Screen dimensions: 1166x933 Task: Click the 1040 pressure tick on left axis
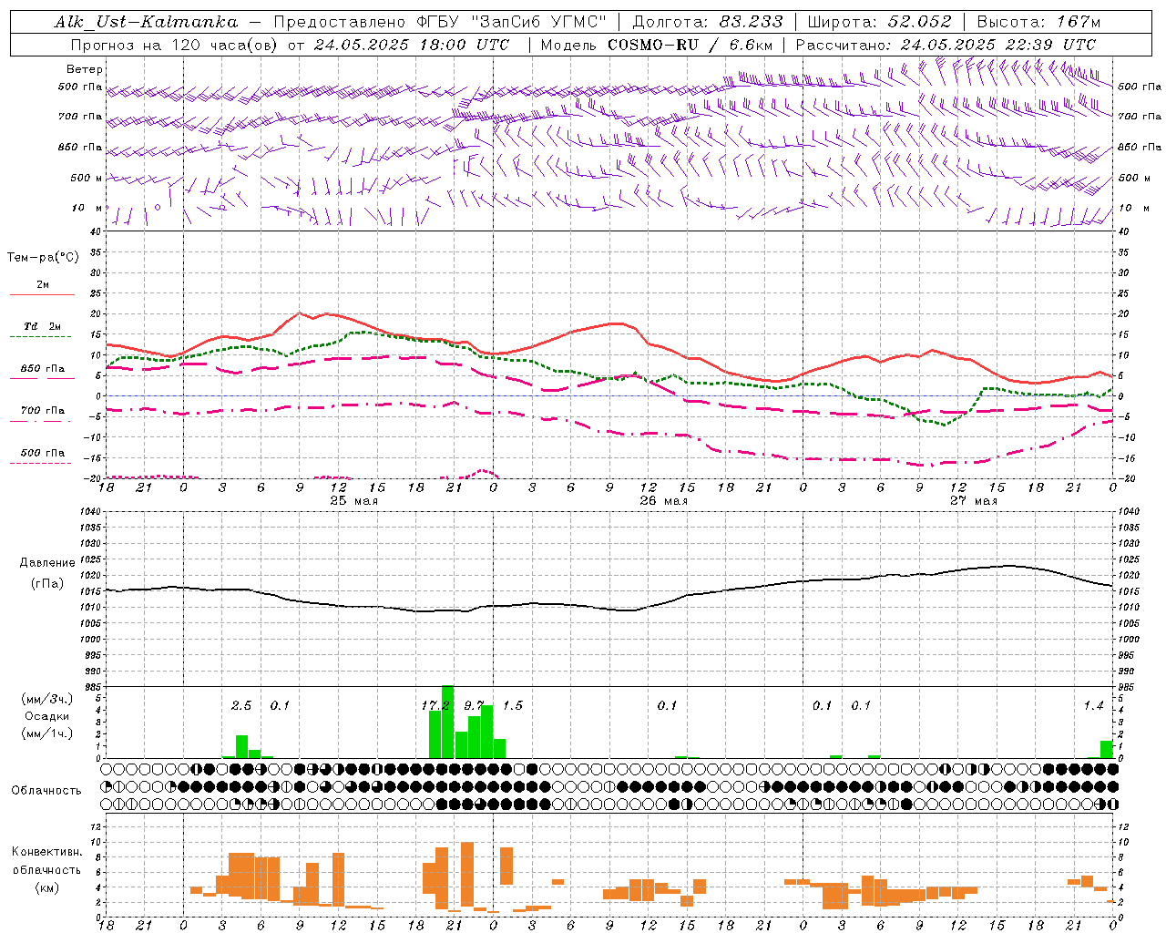point(88,512)
